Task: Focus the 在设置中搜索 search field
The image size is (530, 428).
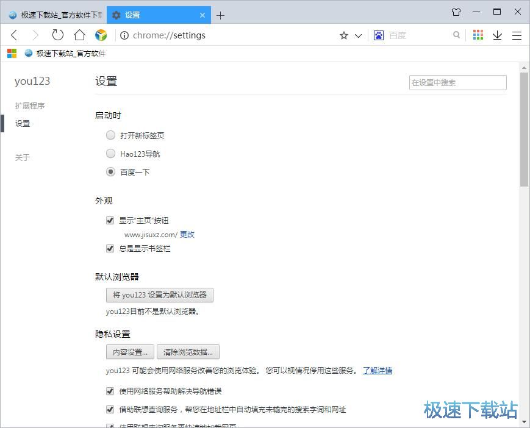Action: pos(457,82)
